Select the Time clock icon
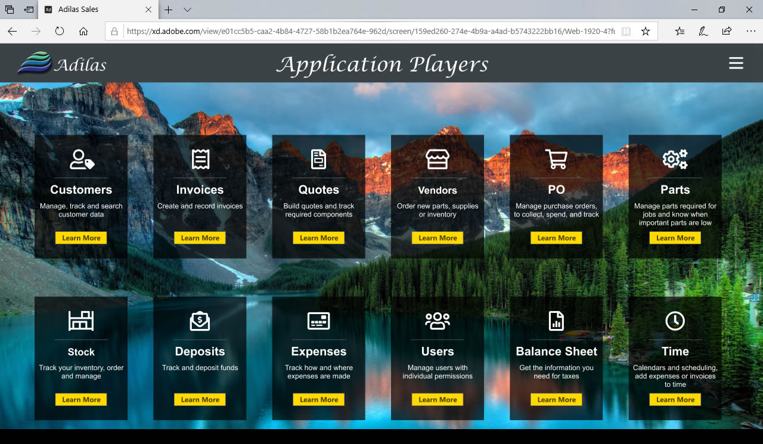The height and width of the screenshot is (444, 763). (675, 321)
